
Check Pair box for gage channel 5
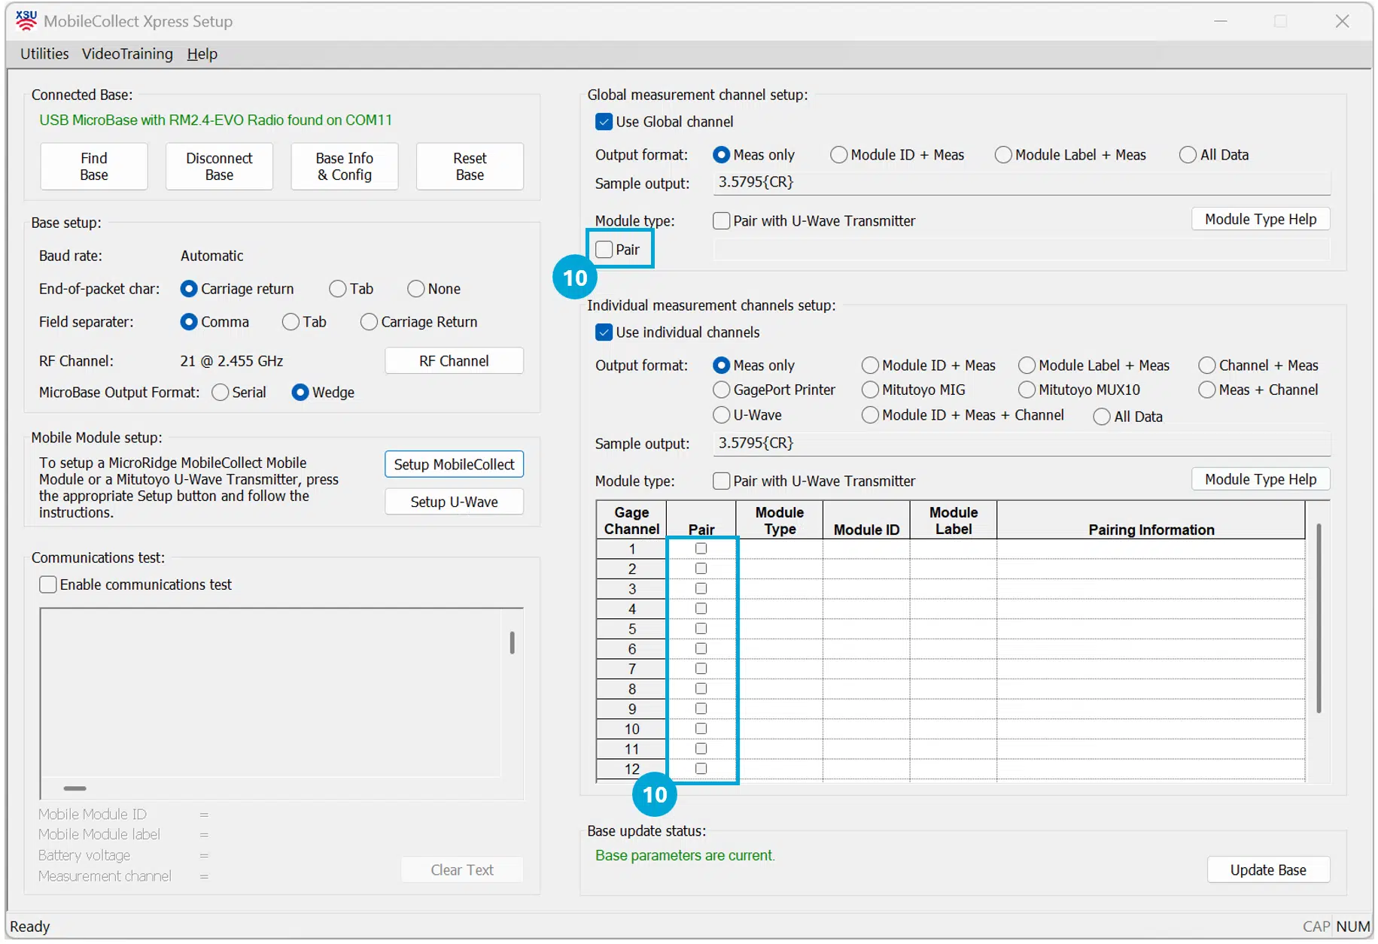click(701, 628)
